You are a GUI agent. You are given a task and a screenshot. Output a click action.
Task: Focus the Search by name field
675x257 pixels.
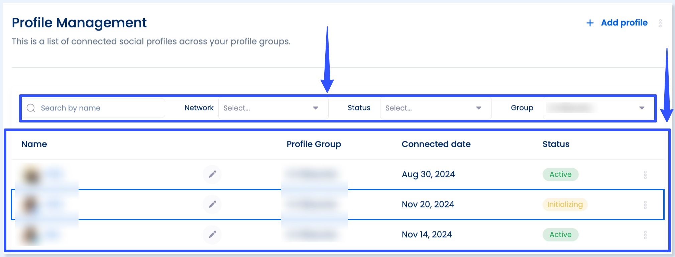click(100, 108)
